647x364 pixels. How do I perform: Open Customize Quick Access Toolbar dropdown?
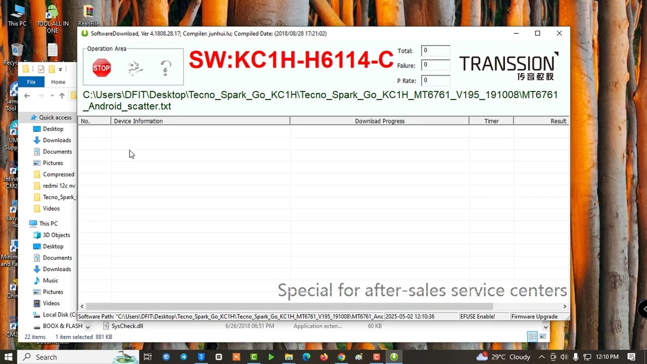[x=60, y=69]
